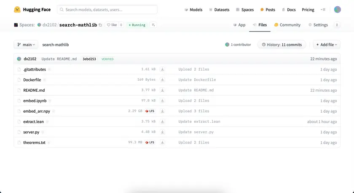
Task: Open the theorems.txt file
Action: (x=34, y=143)
